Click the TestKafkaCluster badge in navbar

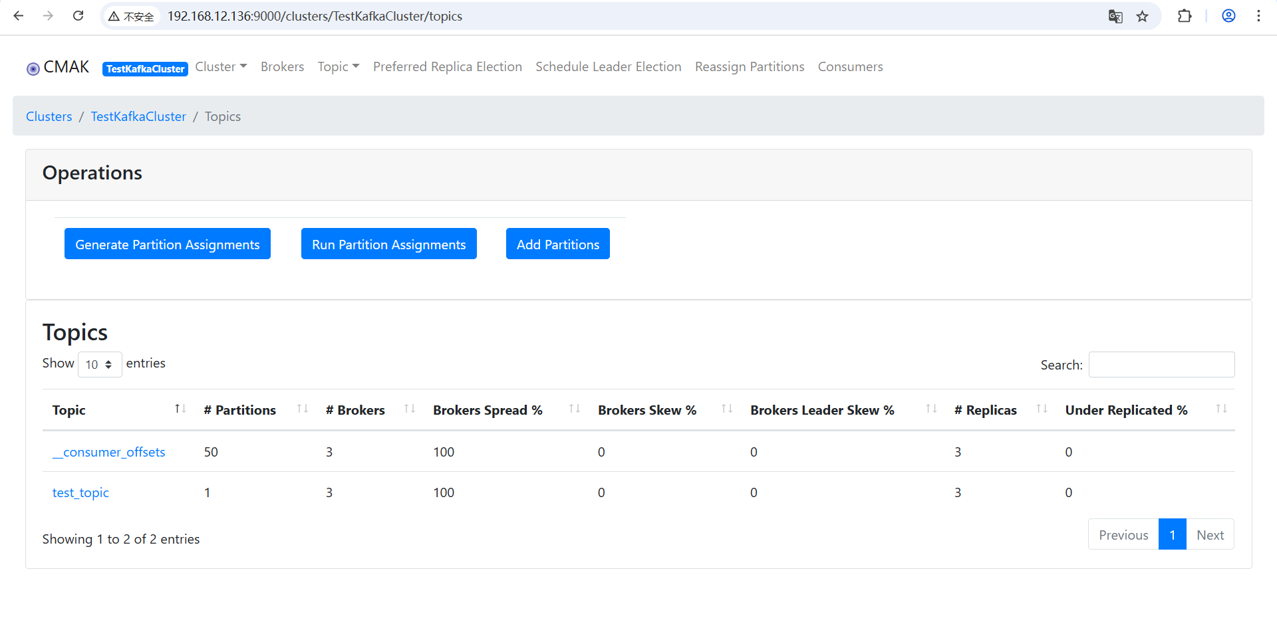click(x=145, y=68)
